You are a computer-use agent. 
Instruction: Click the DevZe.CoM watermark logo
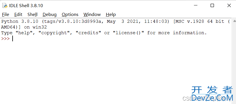coord(212,94)
